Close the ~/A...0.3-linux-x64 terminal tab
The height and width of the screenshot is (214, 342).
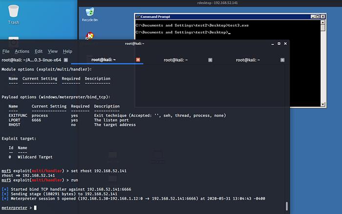(66, 60)
